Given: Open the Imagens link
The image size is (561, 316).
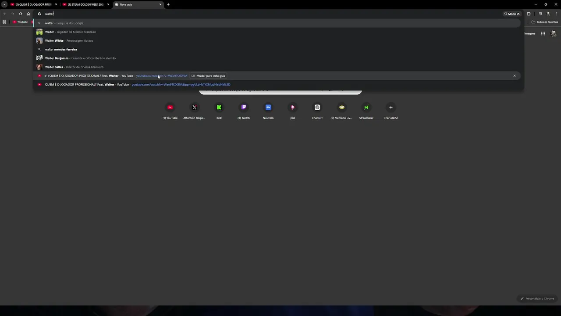Looking at the screenshot, I should click(x=530, y=33).
